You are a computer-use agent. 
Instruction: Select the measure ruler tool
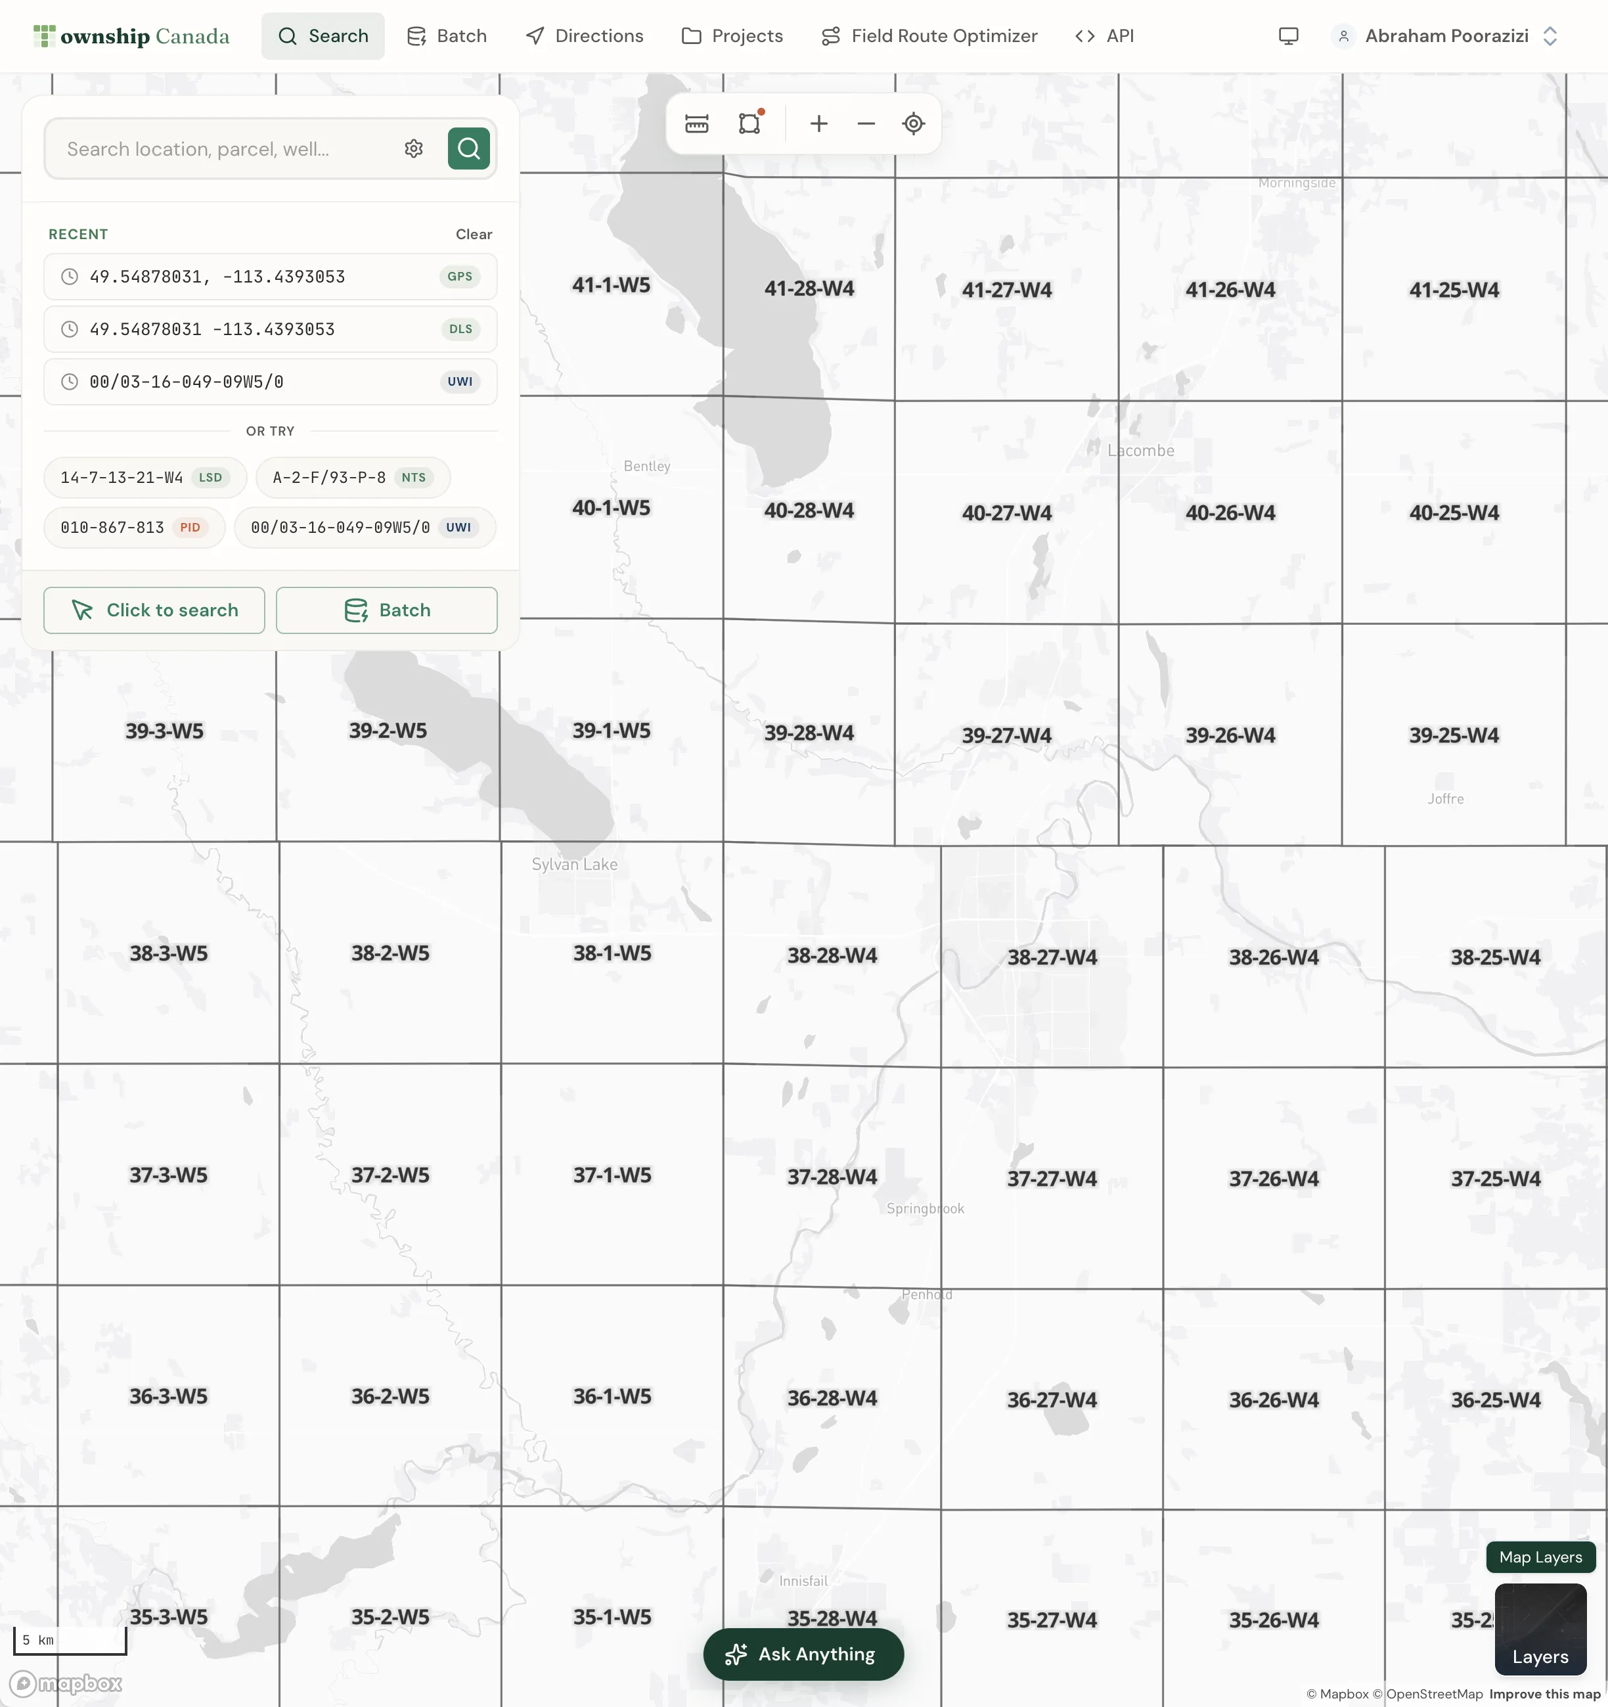[696, 124]
